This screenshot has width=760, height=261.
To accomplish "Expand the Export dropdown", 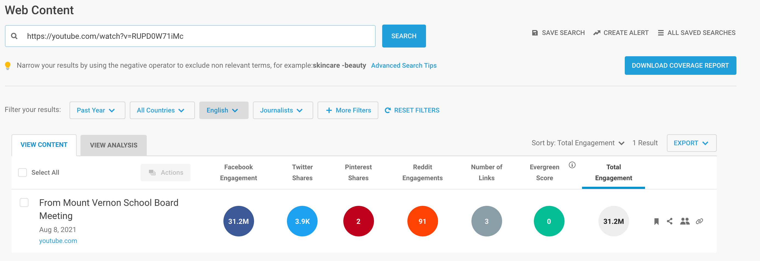I will pyautogui.click(x=691, y=143).
